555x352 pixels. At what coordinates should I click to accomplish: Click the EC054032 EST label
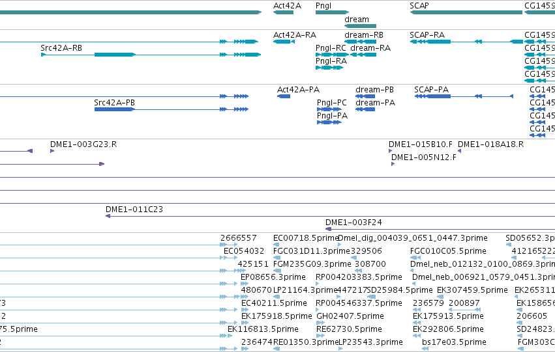pos(244,251)
